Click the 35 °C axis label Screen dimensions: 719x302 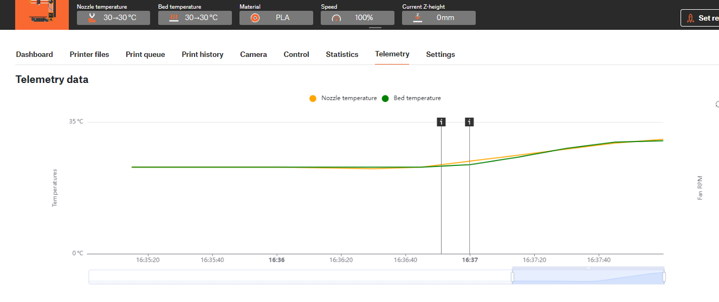[x=76, y=121]
